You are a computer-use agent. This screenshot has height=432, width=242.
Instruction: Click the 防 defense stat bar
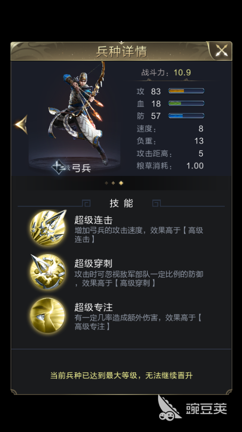click(186, 116)
